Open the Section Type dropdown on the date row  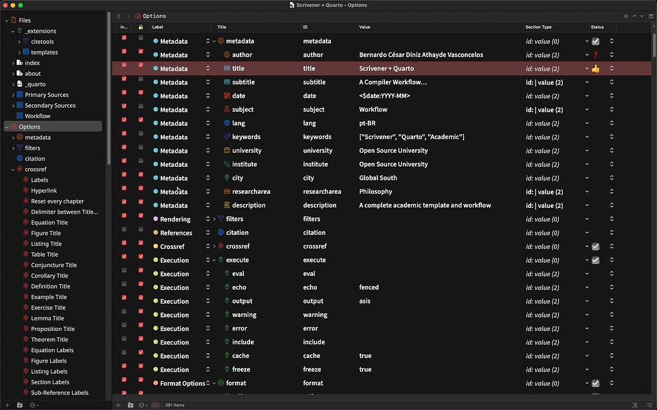pyautogui.click(x=586, y=96)
